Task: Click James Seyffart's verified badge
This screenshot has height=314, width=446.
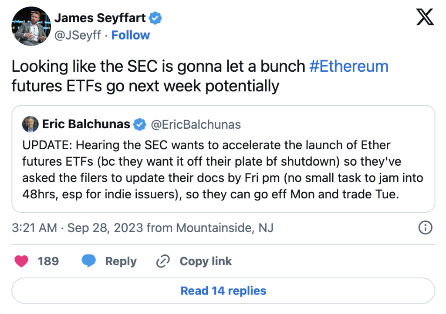Action: click(155, 18)
